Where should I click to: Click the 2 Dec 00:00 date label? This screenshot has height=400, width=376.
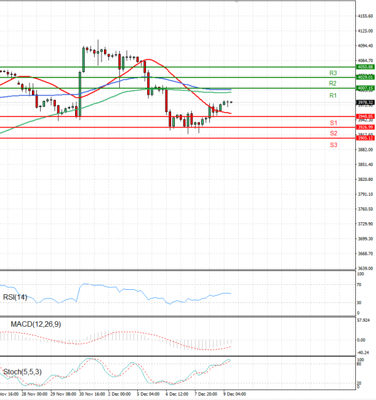click(119, 394)
